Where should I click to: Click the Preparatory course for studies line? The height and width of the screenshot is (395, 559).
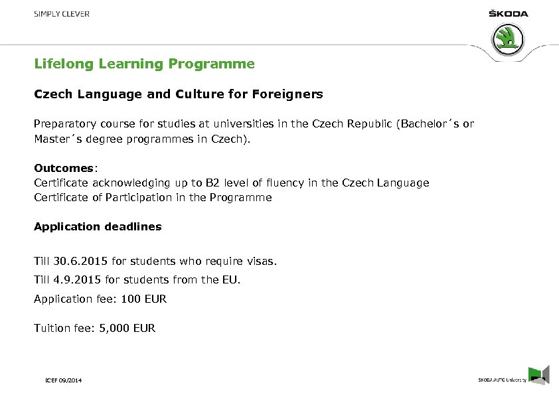pyautogui.click(x=254, y=124)
